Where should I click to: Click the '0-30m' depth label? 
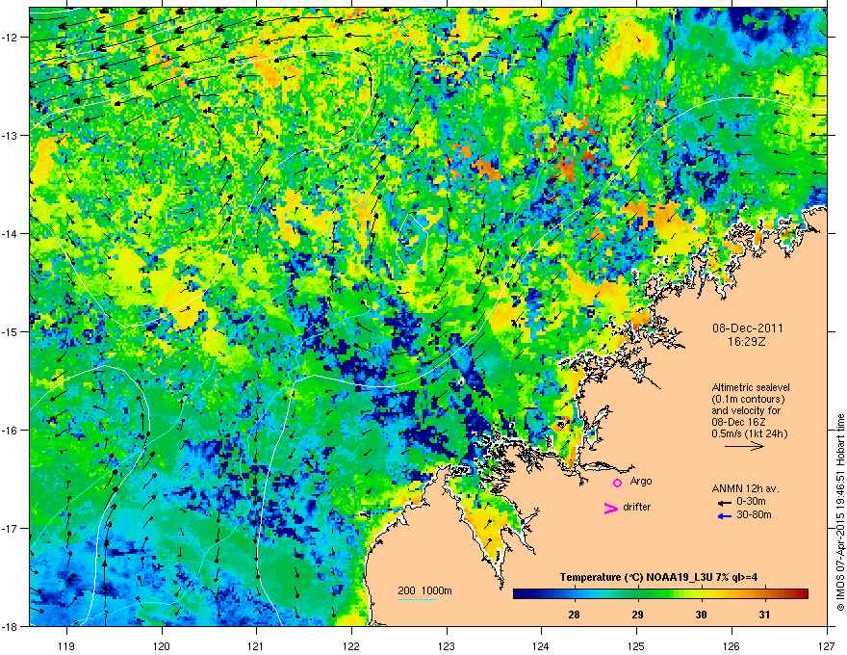[x=751, y=502]
